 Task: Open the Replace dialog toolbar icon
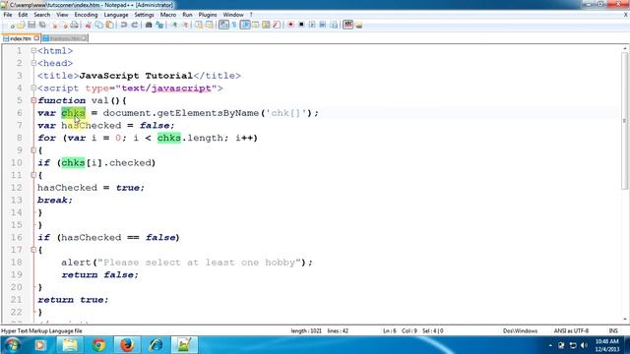coord(159,25)
